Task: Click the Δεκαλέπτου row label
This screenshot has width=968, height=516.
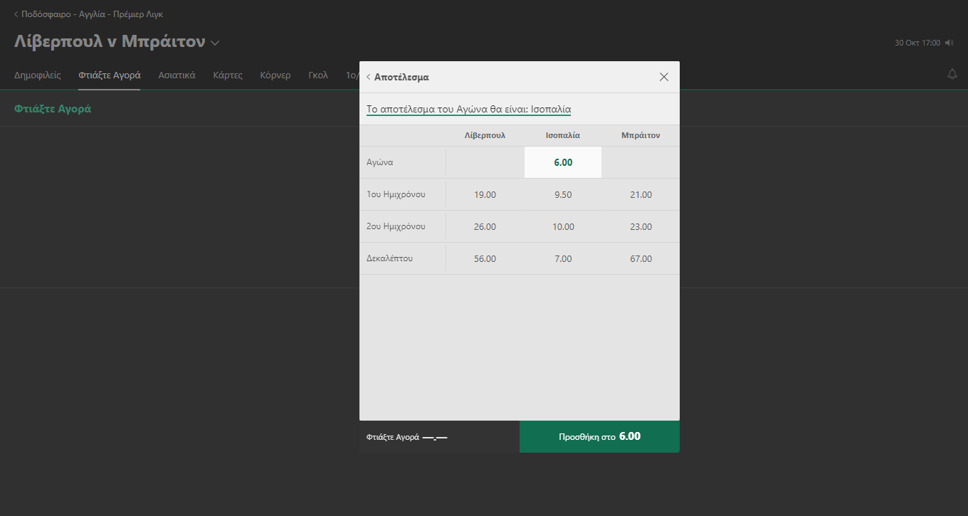Action: [x=389, y=258]
